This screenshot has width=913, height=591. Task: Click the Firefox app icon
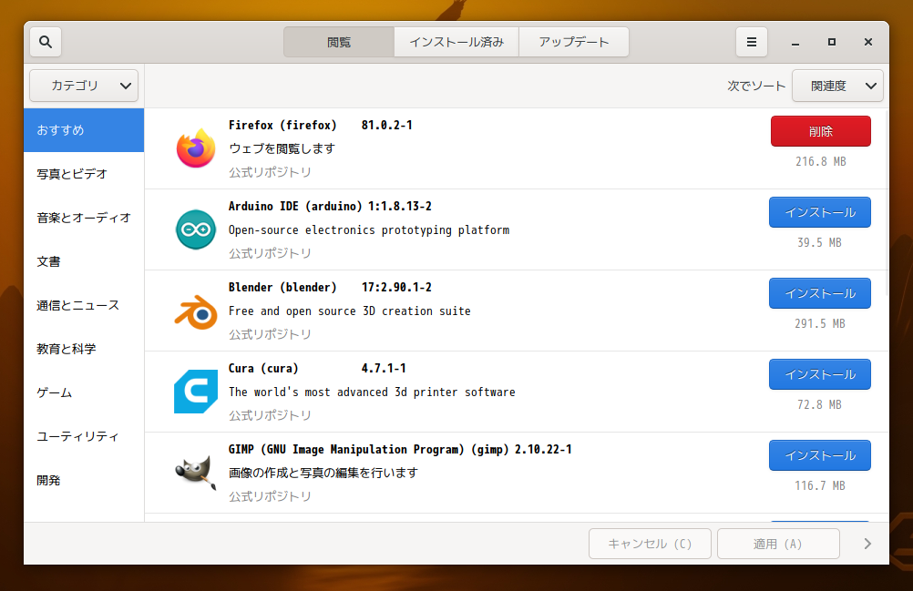click(x=196, y=148)
